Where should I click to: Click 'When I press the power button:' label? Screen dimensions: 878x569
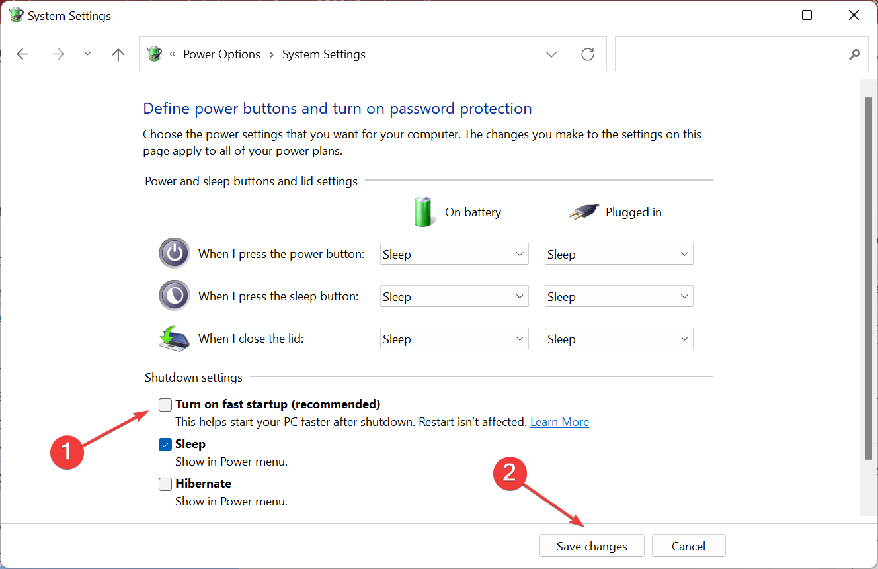(281, 254)
